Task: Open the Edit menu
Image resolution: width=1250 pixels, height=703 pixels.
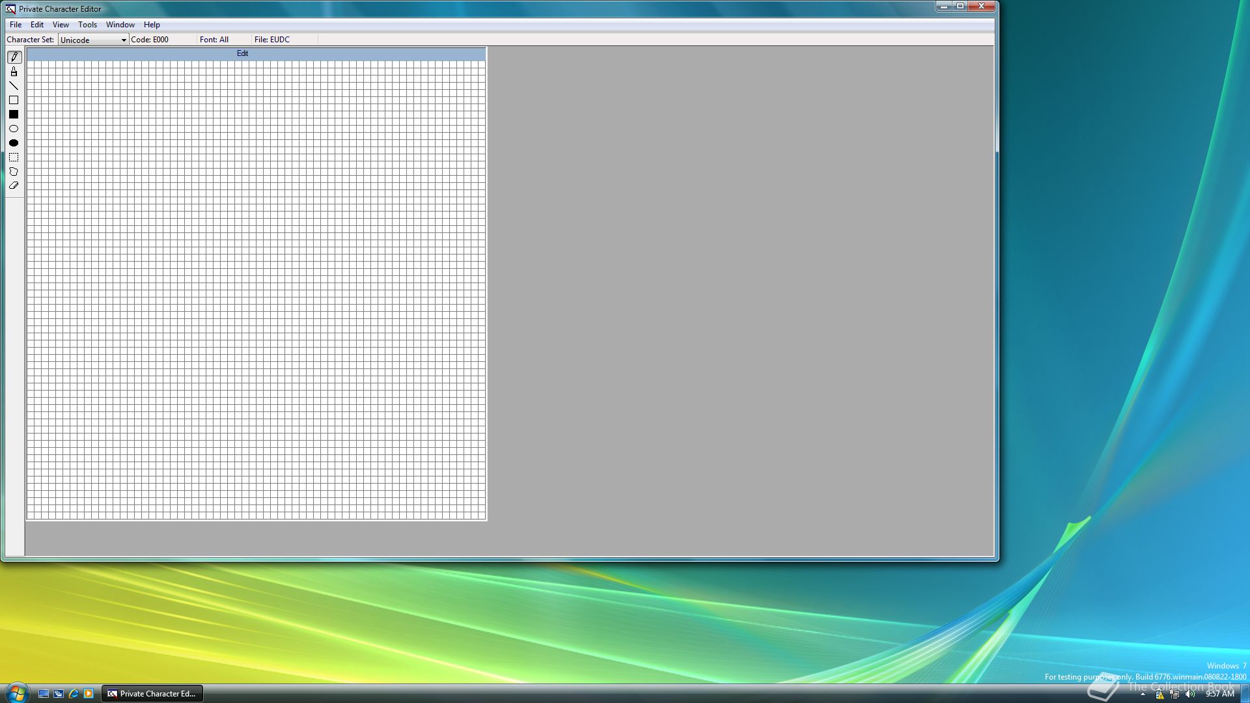Action: click(37, 25)
